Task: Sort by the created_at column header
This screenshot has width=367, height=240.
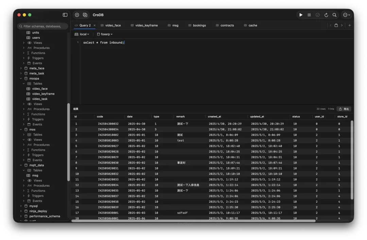Action: click(214, 116)
